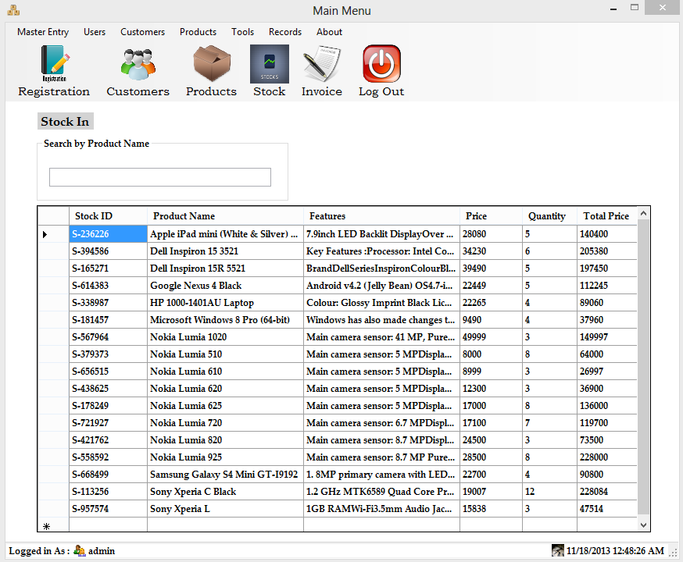This screenshot has width=683, height=562.
Task: Open the Records menu
Action: [x=285, y=32]
